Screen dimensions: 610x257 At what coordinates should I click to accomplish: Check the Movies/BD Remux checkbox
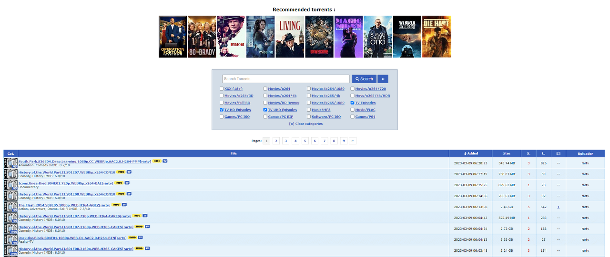265,103
